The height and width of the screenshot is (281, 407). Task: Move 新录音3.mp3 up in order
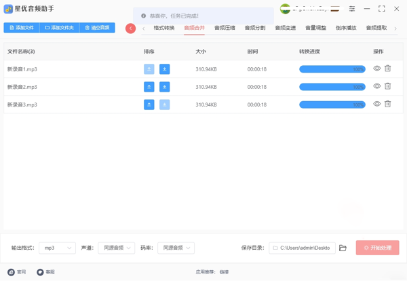pyautogui.click(x=149, y=105)
